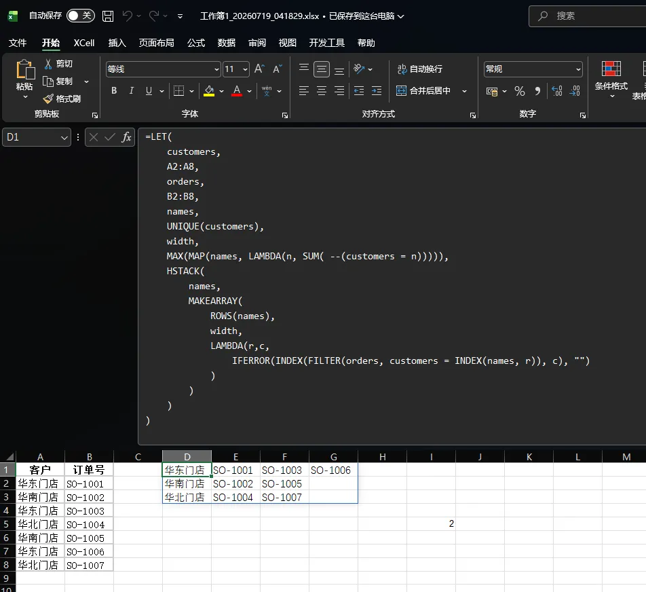The image size is (646, 592).
Task: Select cell with SO-1006 in column G
Action: coord(333,470)
